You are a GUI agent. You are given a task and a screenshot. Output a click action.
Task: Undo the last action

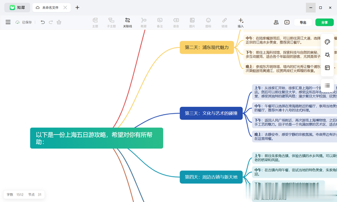[x=43, y=22]
